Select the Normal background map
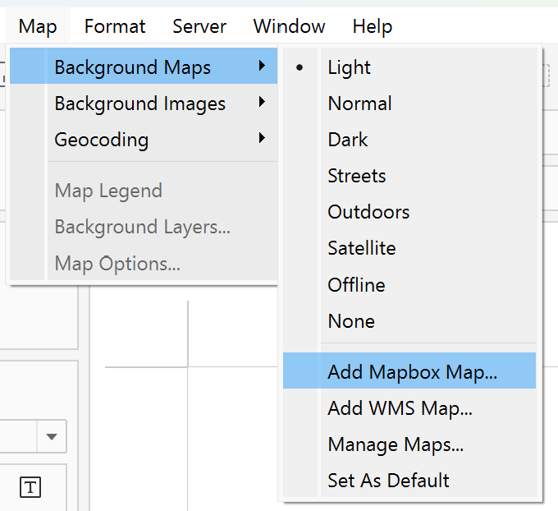 pyautogui.click(x=409, y=104)
